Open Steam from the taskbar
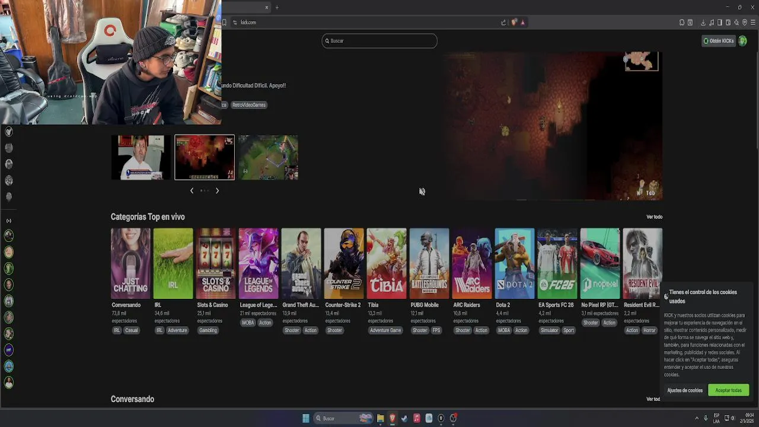The width and height of the screenshot is (759, 427). pos(404,418)
